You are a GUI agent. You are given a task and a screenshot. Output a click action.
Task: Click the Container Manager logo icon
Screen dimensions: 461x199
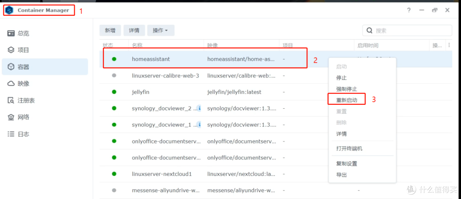tap(9, 10)
